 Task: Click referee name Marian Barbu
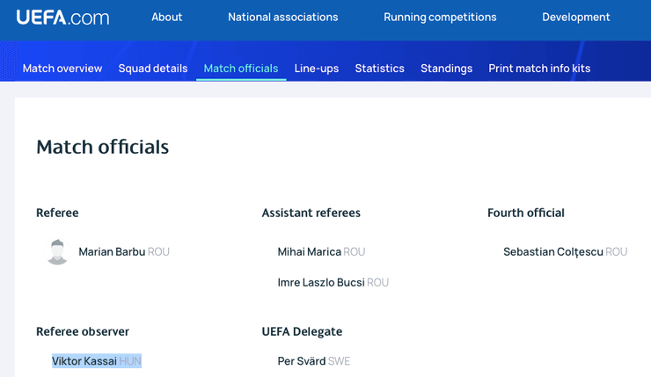coord(112,252)
